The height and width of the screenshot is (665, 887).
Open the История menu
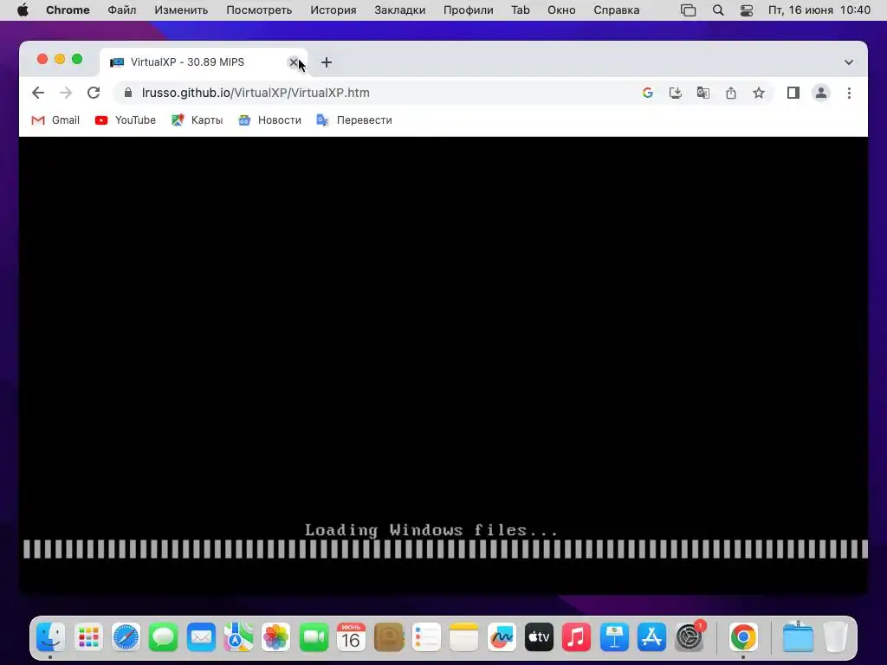pyautogui.click(x=333, y=10)
